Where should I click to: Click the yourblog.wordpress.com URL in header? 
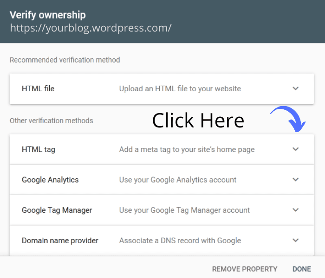point(91,28)
